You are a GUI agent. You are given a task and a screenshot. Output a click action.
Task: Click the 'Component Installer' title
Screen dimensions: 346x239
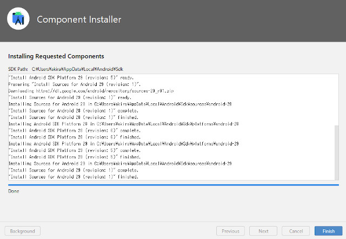(x=79, y=19)
